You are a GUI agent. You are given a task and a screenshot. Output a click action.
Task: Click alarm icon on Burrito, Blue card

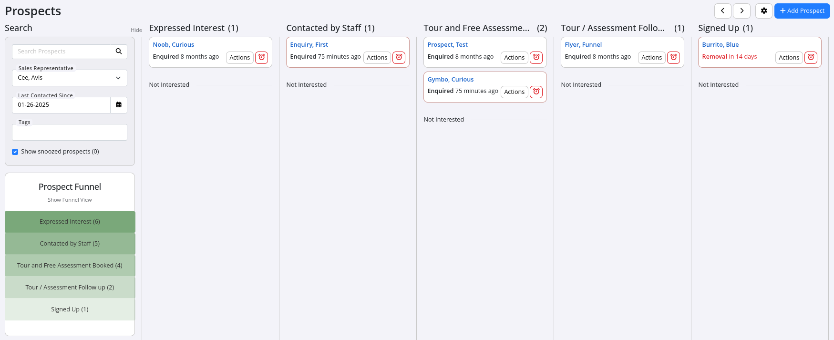tap(811, 57)
